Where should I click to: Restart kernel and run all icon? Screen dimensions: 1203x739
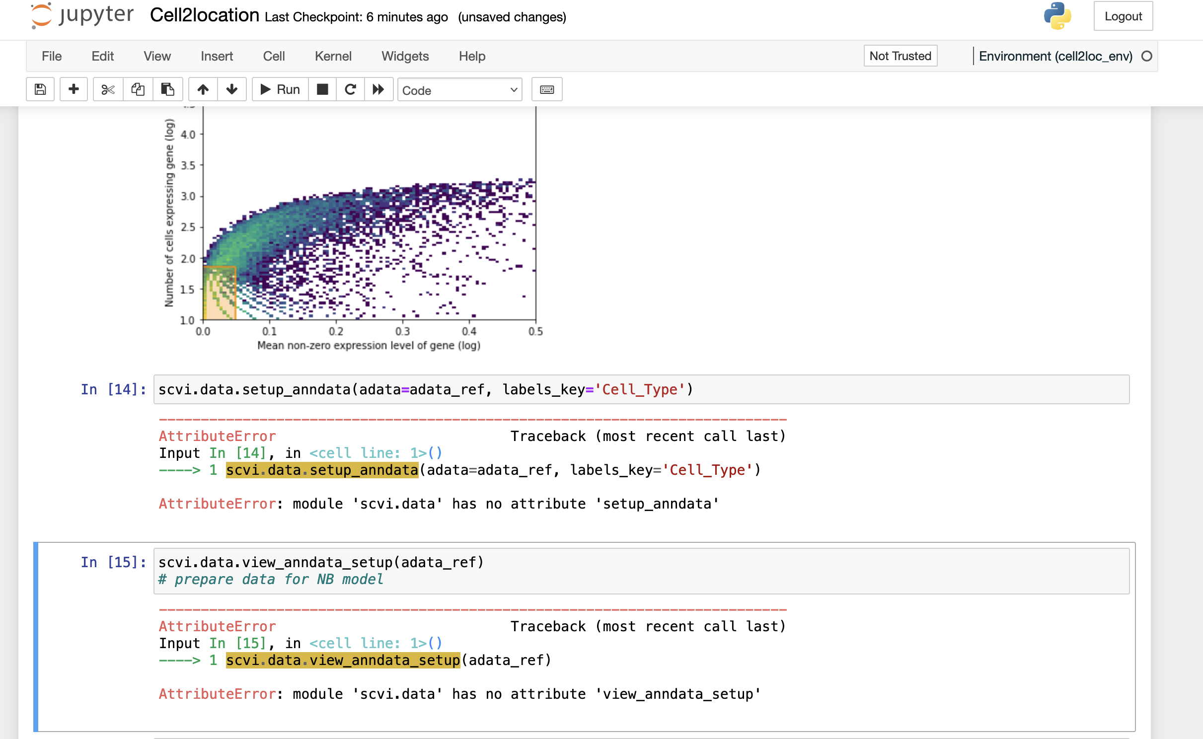(x=378, y=89)
